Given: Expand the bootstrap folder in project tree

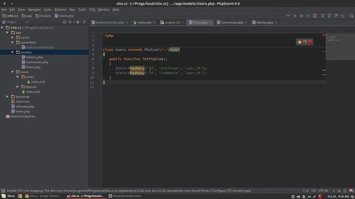Looking at the screenshot, I should click(7, 97).
